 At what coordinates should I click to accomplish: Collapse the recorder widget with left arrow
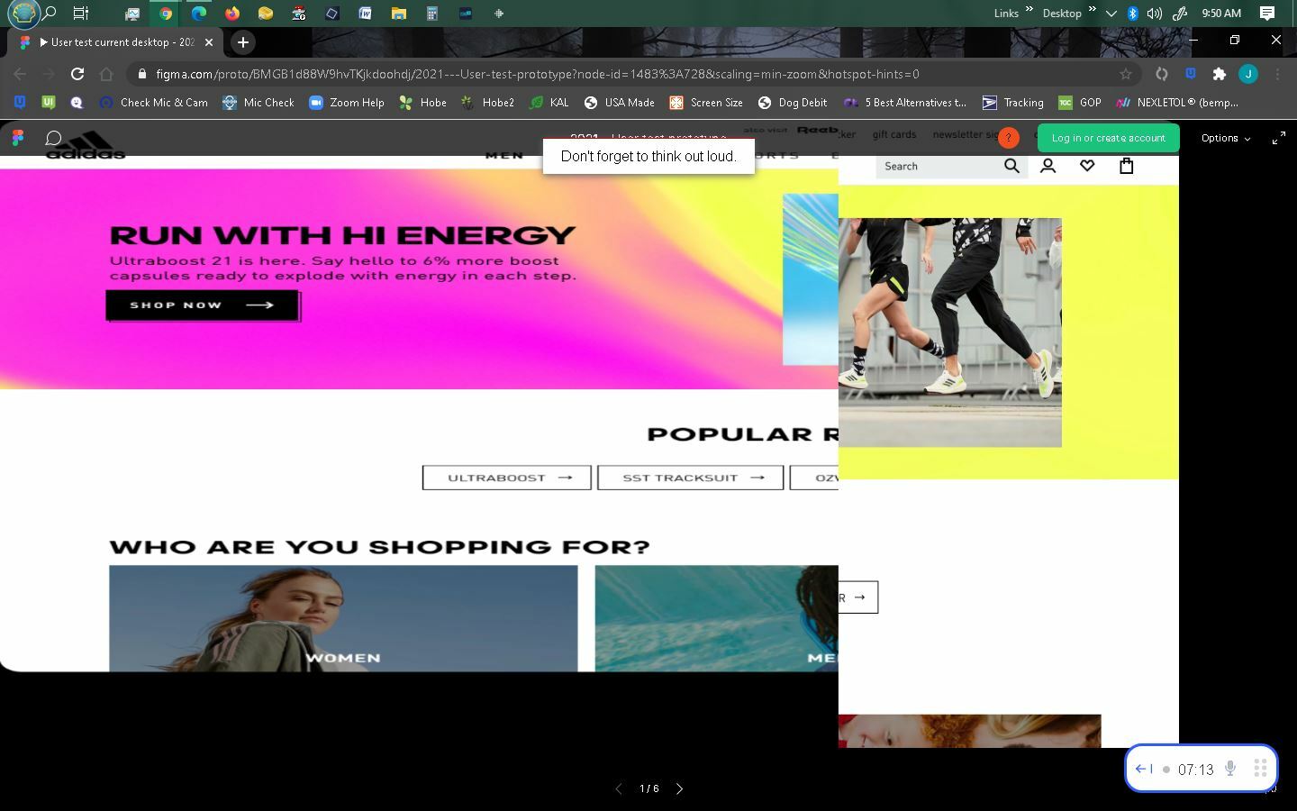1143,769
